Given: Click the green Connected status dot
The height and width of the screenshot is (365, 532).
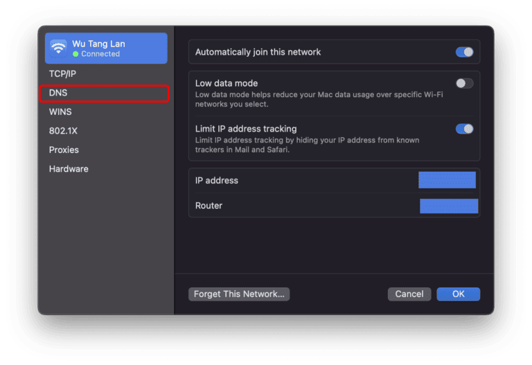Looking at the screenshot, I should [76, 54].
